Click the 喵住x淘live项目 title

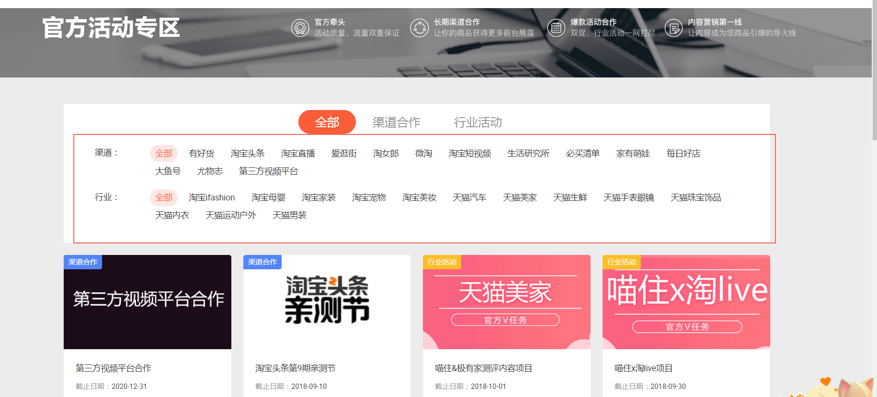click(x=644, y=368)
